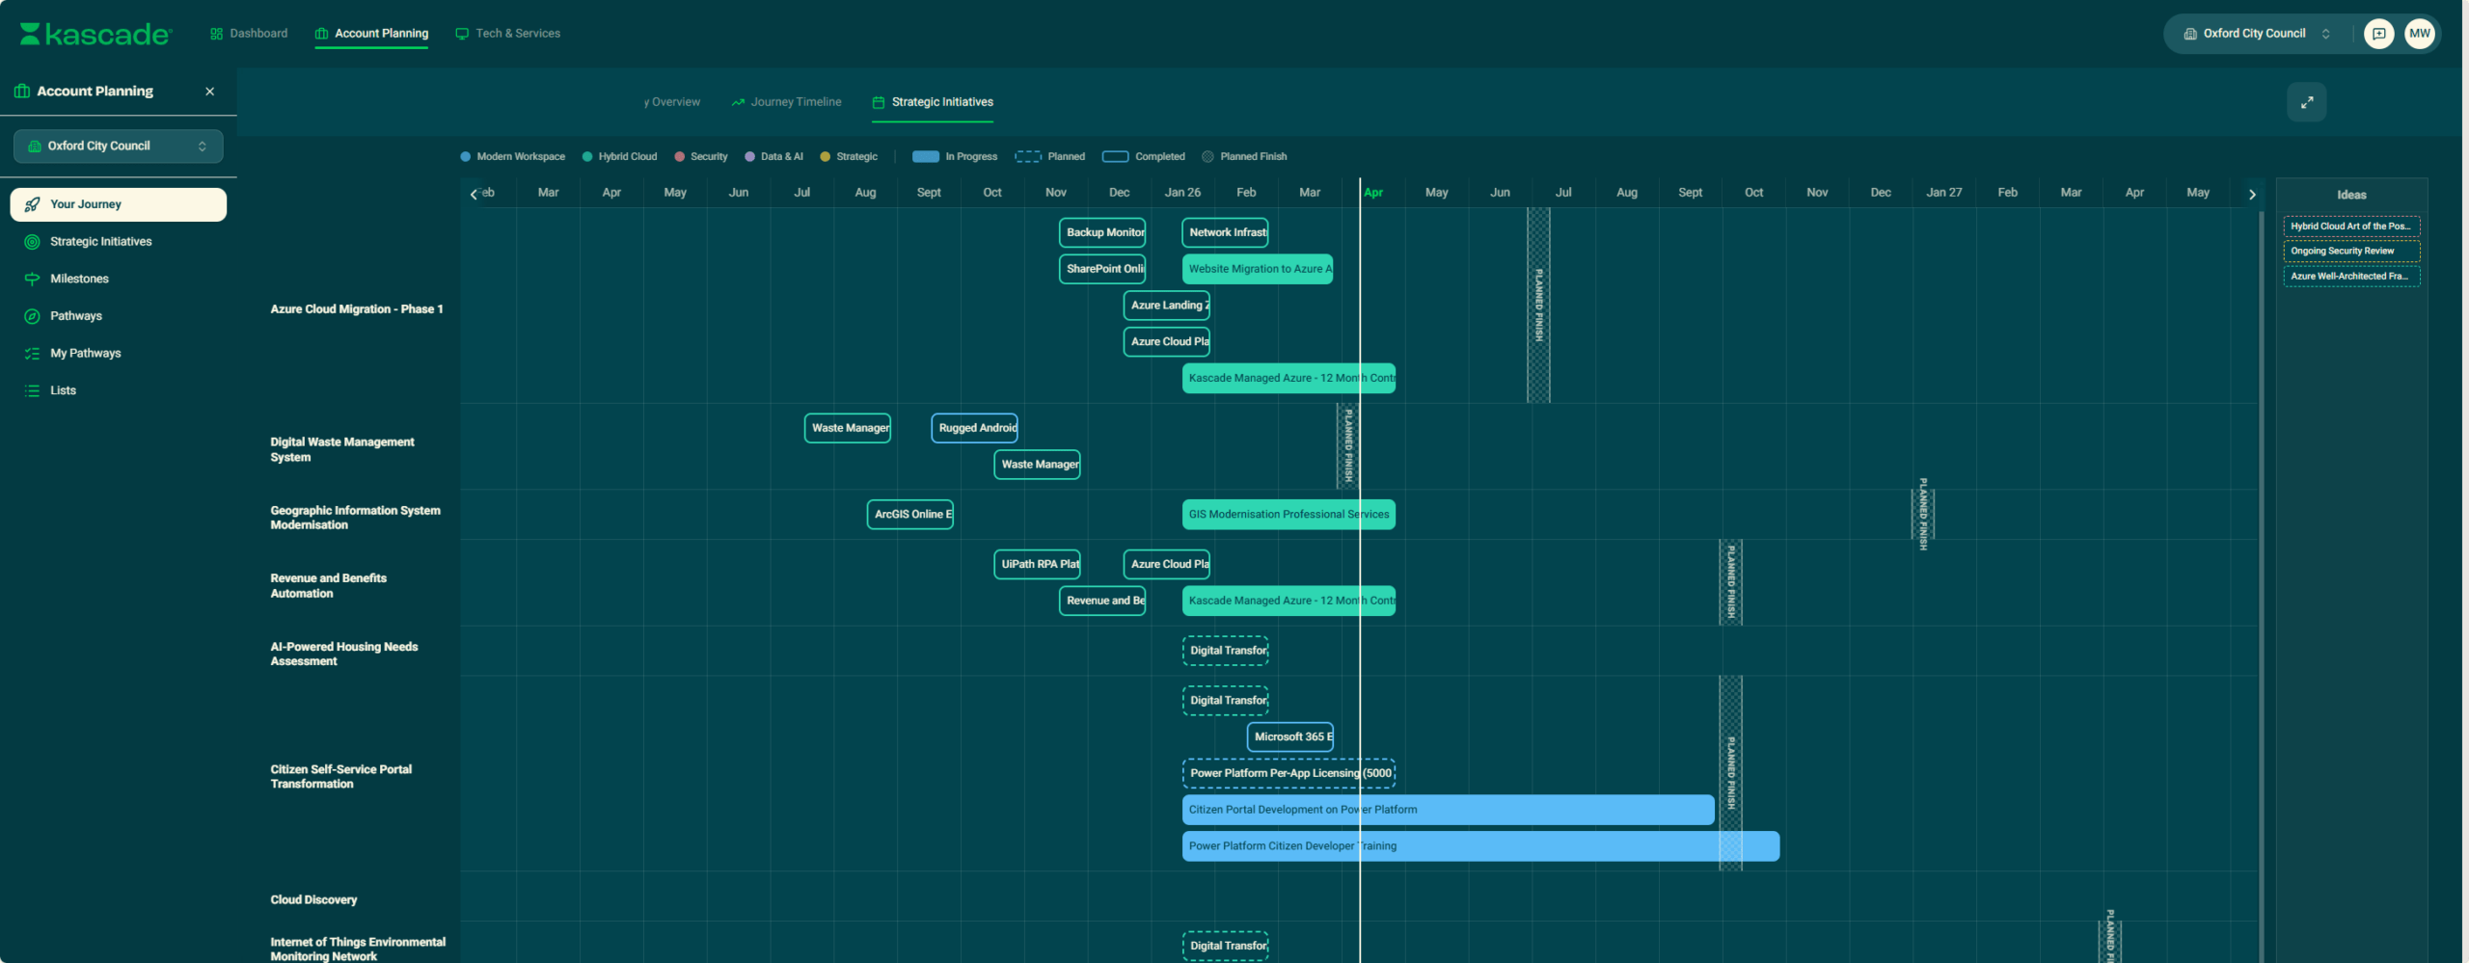
Task: Click the MW user avatar
Action: pyautogui.click(x=2419, y=34)
